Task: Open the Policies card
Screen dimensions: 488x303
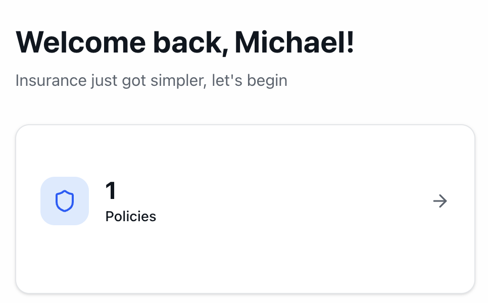Action: tap(245, 208)
